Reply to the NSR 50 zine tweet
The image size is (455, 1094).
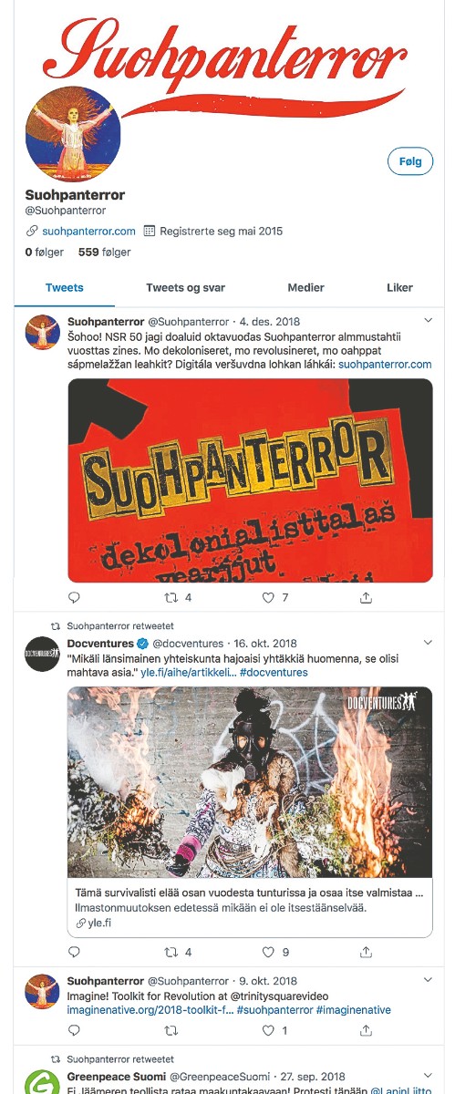click(x=75, y=597)
